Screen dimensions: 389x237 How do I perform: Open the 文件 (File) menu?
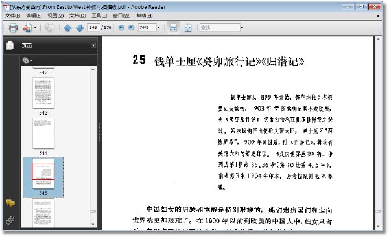tap(13, 16)
